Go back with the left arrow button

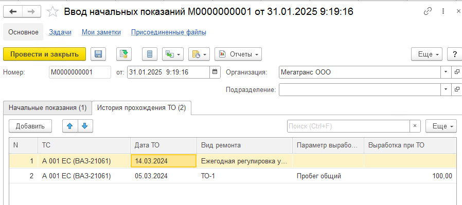tap(13, 11)
